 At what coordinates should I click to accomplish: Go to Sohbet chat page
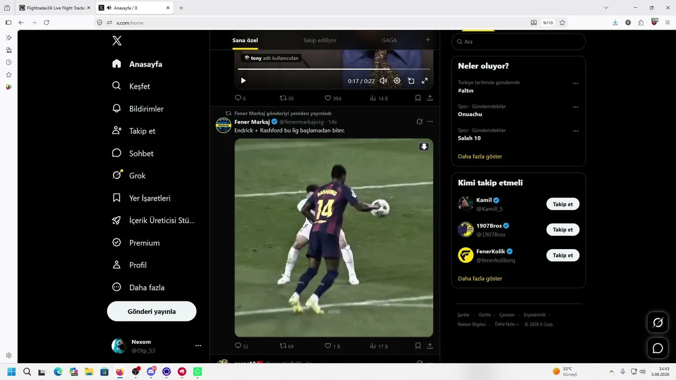[x=133, y=153]
